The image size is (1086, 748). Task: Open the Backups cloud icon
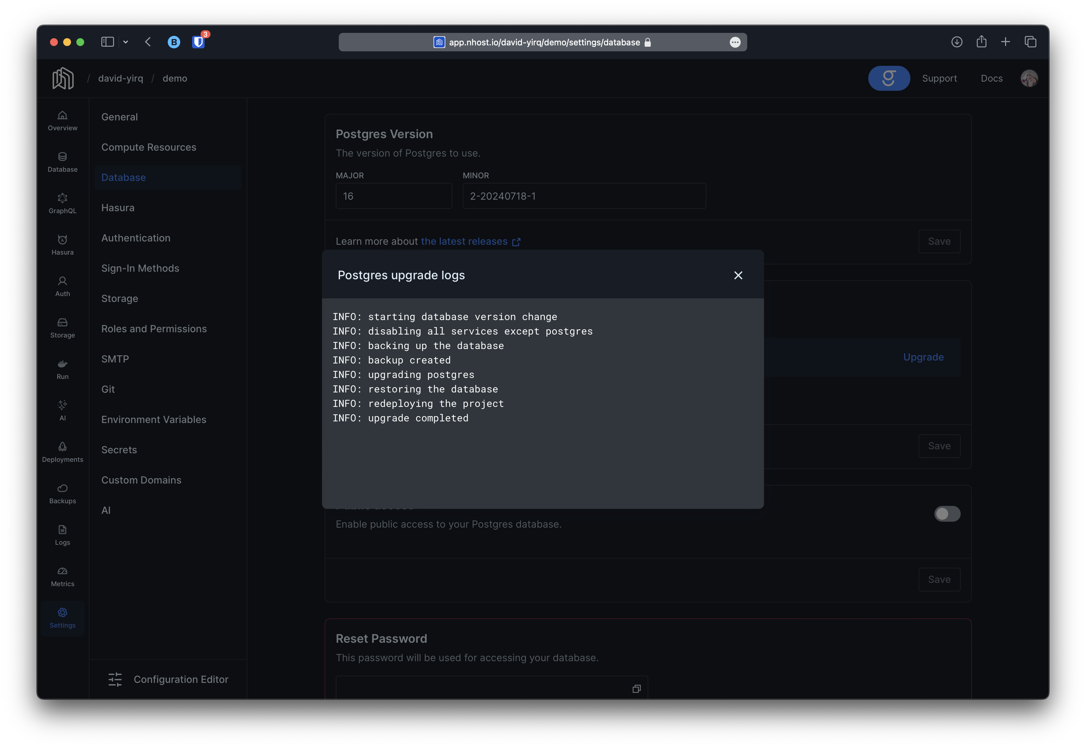(x=62, y=493)
